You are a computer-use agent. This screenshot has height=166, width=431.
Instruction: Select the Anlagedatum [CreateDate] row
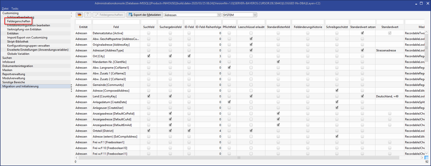click(x=250, y=102)
